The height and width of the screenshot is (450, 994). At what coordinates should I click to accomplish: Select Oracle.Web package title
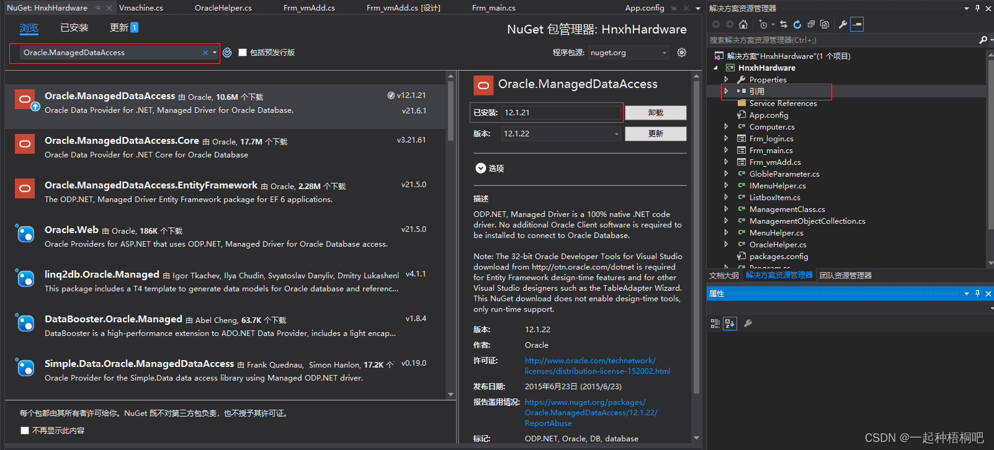[71, 230]
